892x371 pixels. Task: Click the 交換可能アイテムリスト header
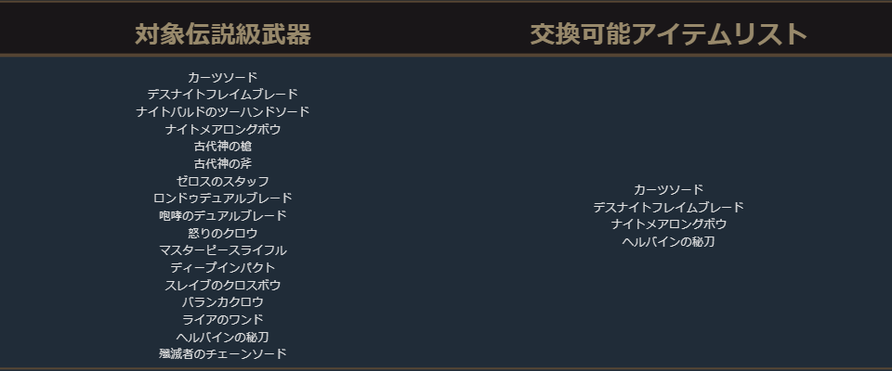(x=668, y=35)
